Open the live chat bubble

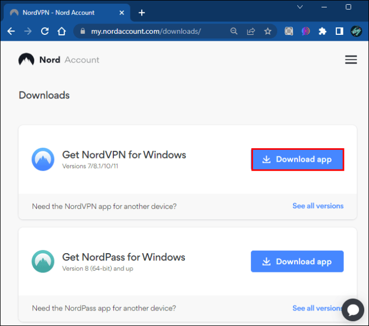pyautogui.click(x=353, y=310)
